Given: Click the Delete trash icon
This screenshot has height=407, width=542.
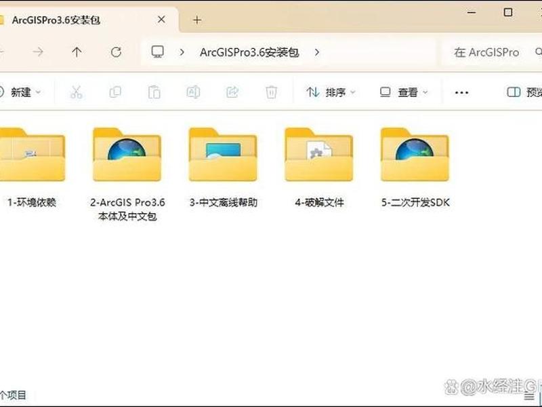Looking at the screenshot, I should pos(272,92).
